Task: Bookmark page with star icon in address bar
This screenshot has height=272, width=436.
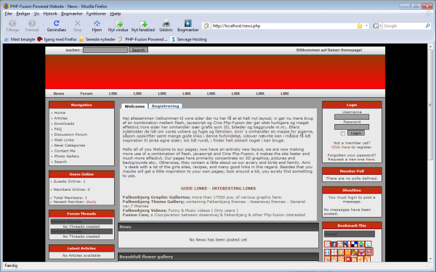Action: [360, 26]
